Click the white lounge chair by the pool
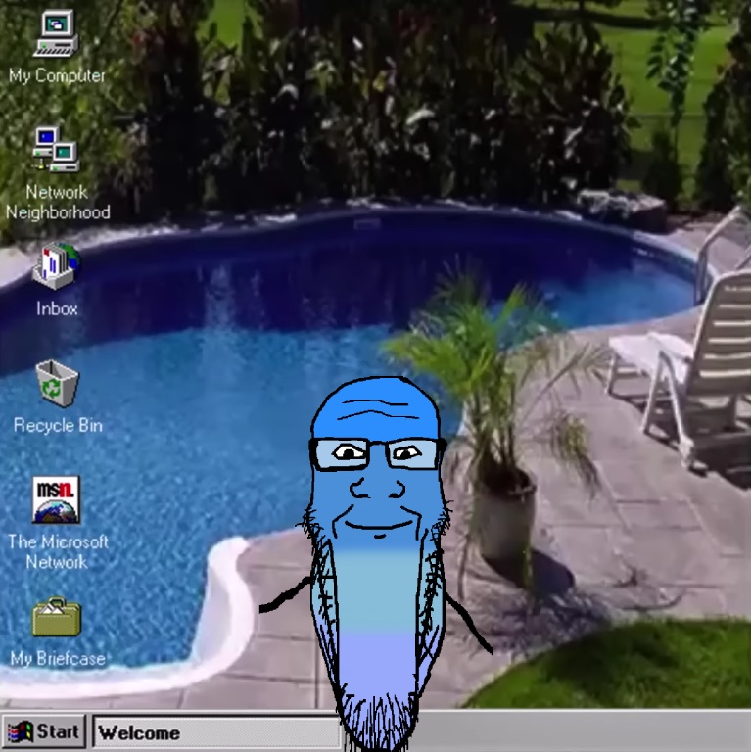 tap(695, 362)
